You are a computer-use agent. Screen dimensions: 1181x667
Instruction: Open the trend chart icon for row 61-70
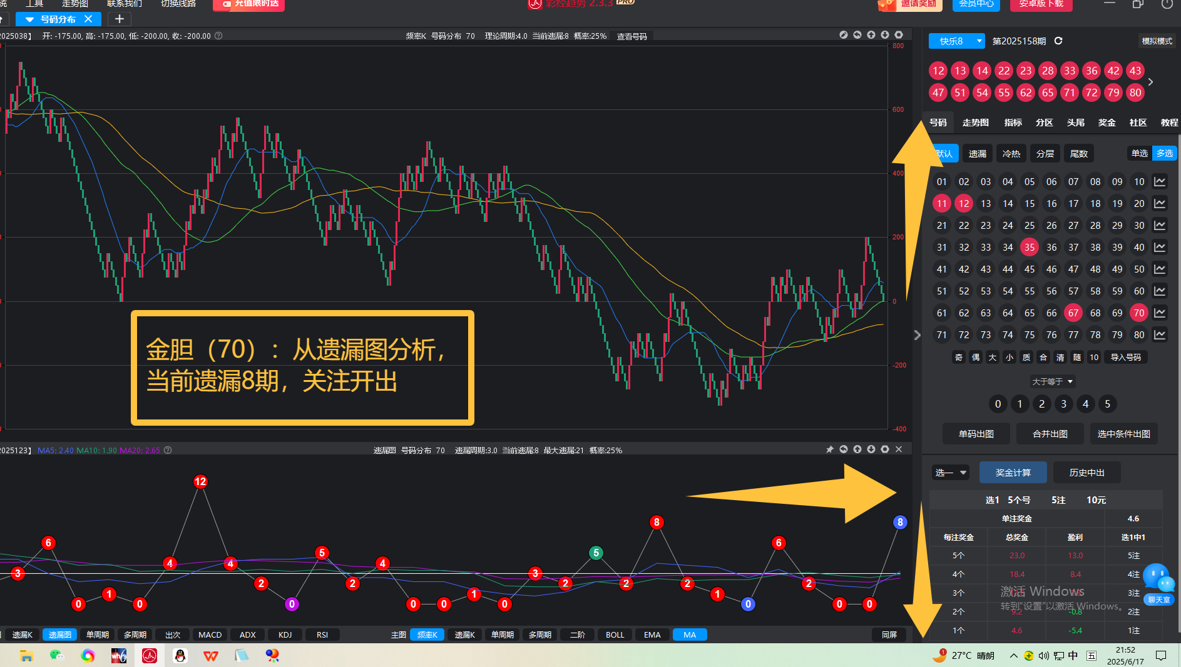pos(1160,313)
